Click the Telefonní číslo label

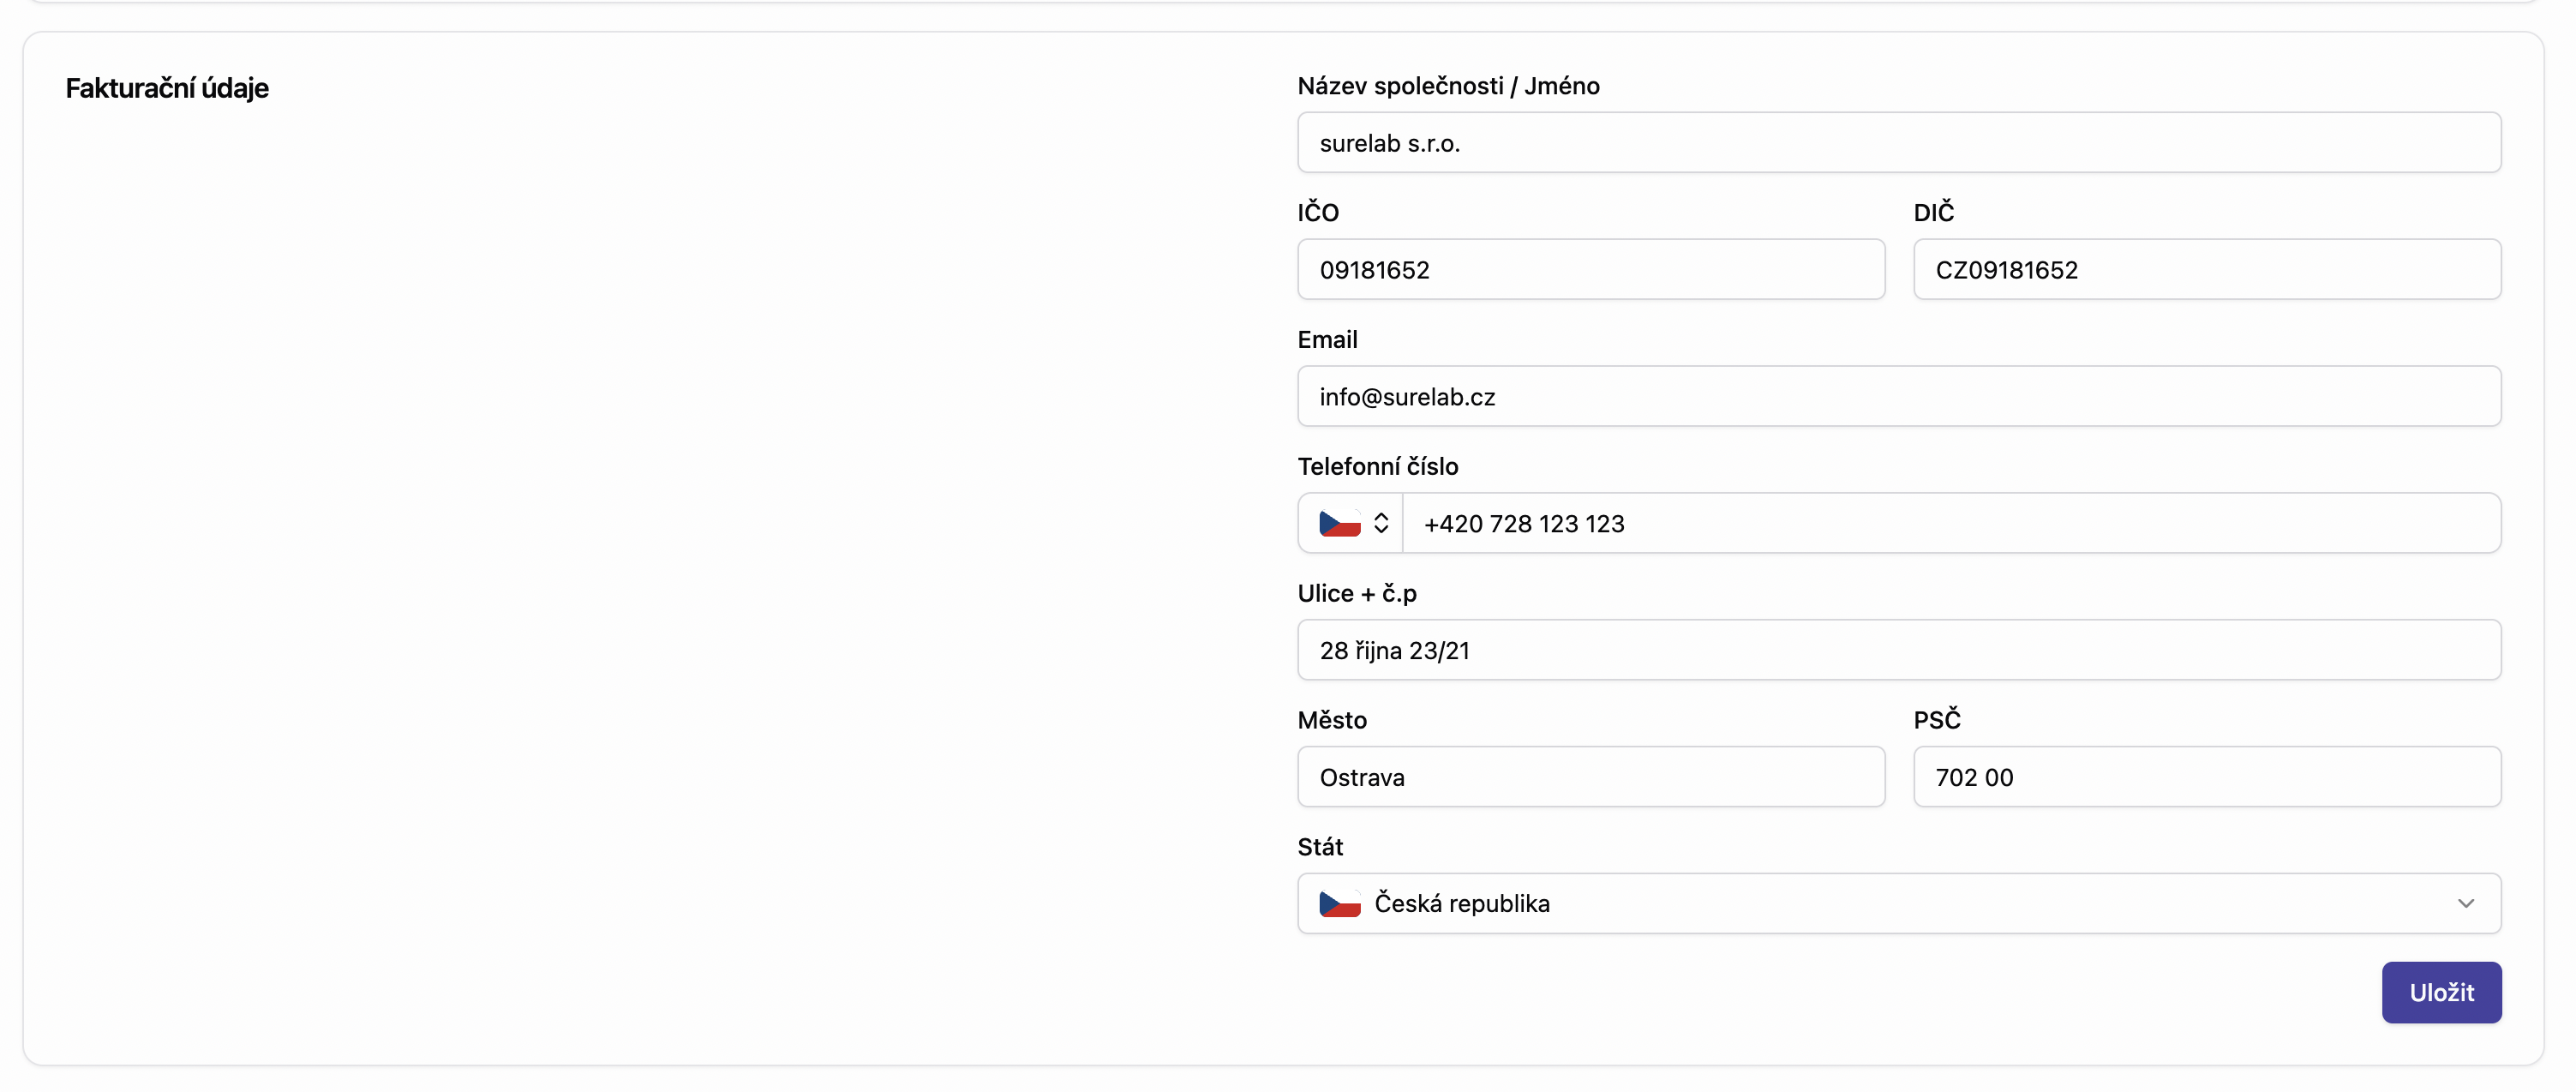(1377, 466)
